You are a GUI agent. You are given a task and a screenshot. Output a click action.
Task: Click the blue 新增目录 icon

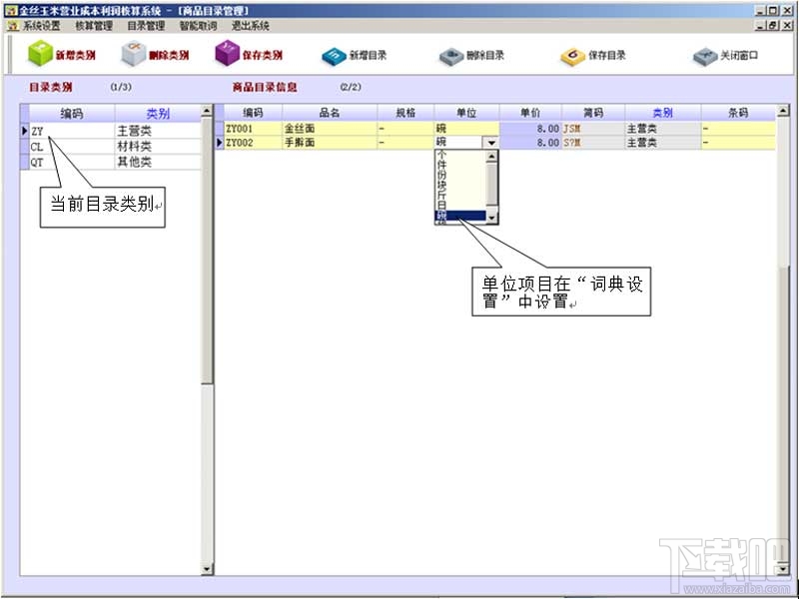334,56
